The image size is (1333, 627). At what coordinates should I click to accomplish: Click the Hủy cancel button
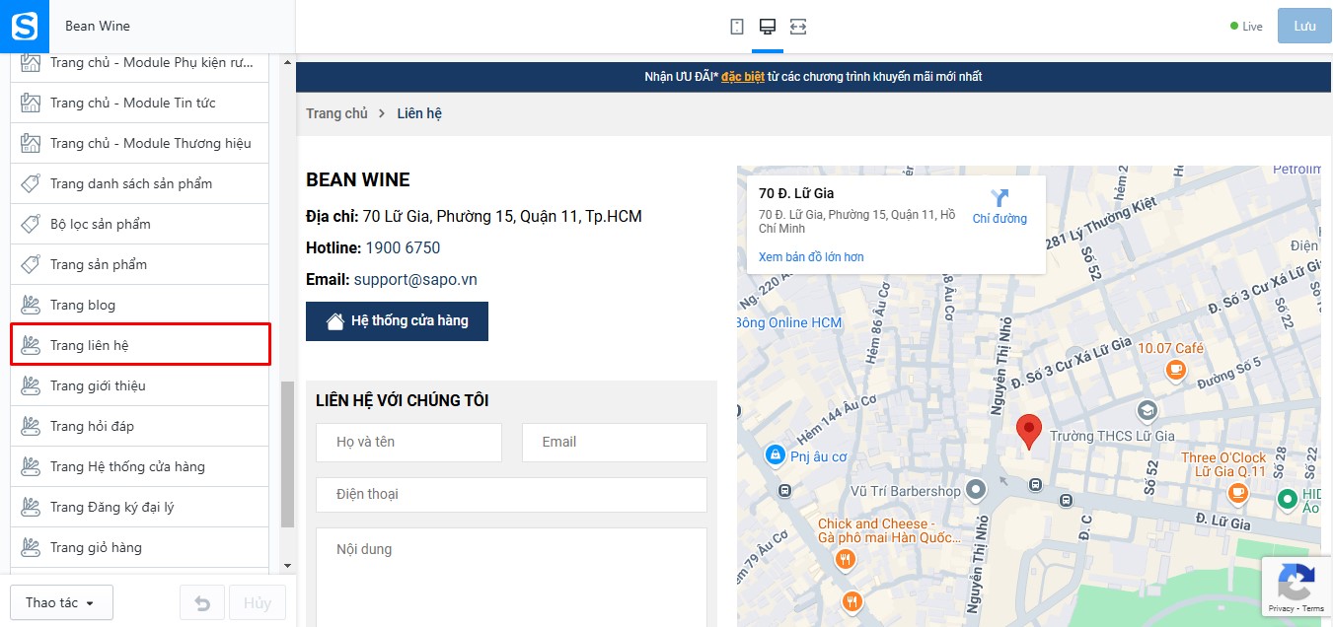tap(258, 602)
